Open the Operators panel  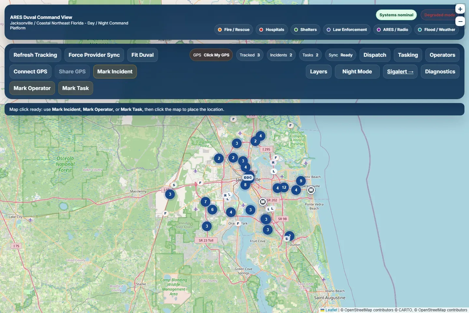[x=442, y=55]
